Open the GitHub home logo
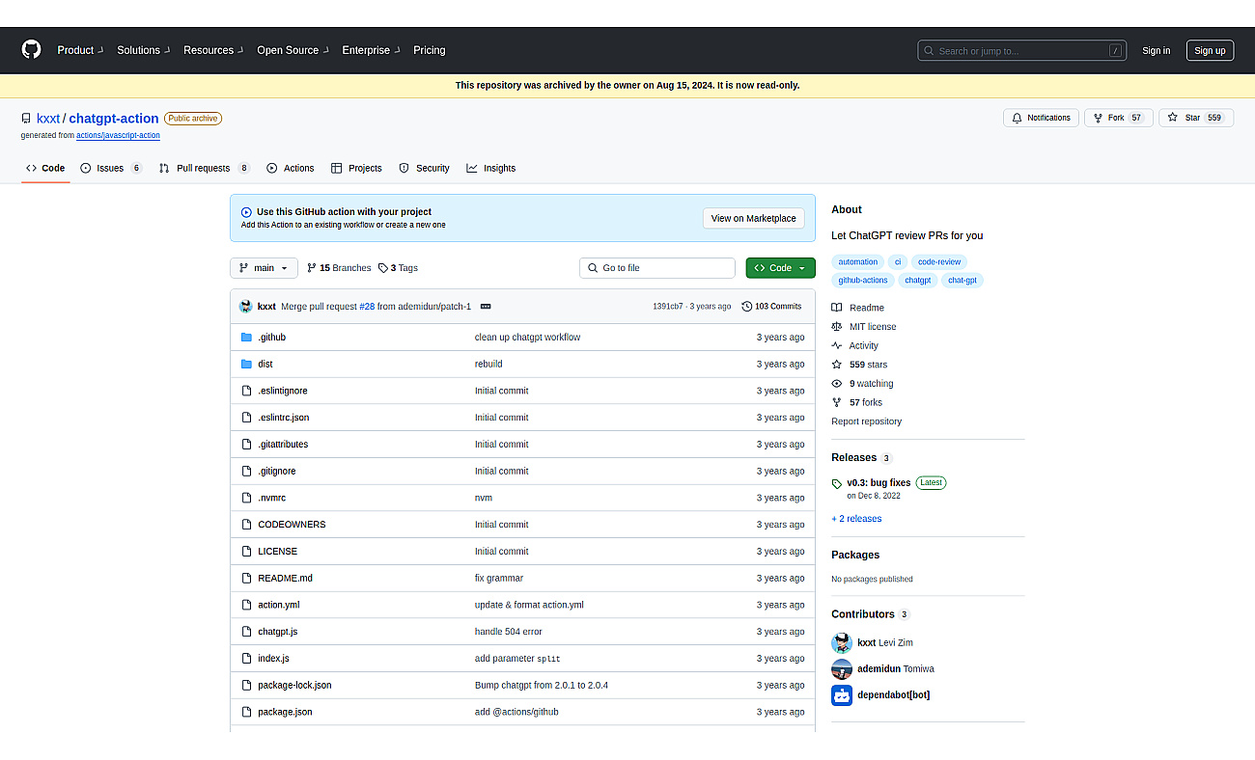Viewport: 1255px width, 760px height. coord(32,50)
